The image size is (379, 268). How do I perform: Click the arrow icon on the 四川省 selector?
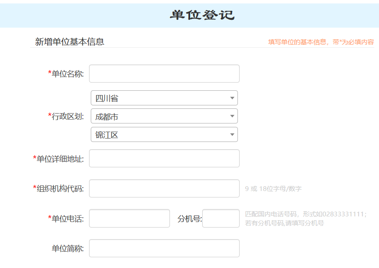coord(232,98)
